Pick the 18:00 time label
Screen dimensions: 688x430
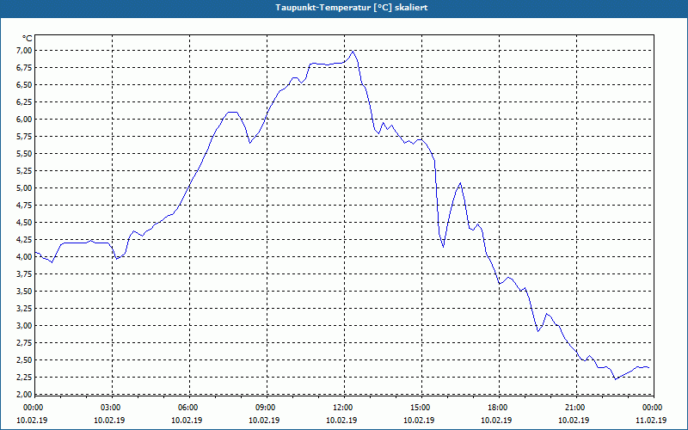coord(497,408)
